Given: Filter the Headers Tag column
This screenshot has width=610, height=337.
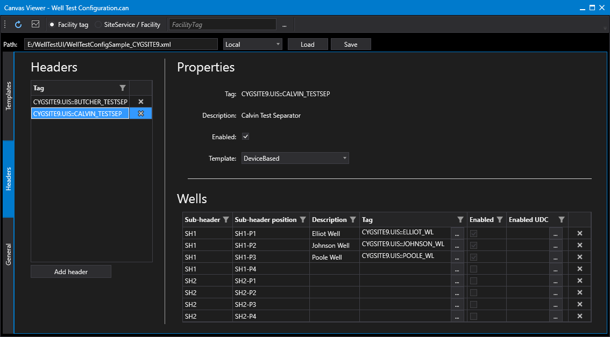Looking at the screenshot, I should coord(123,88).
